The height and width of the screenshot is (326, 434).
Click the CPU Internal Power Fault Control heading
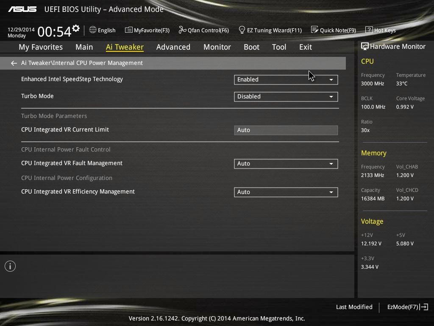click(66, 149)
